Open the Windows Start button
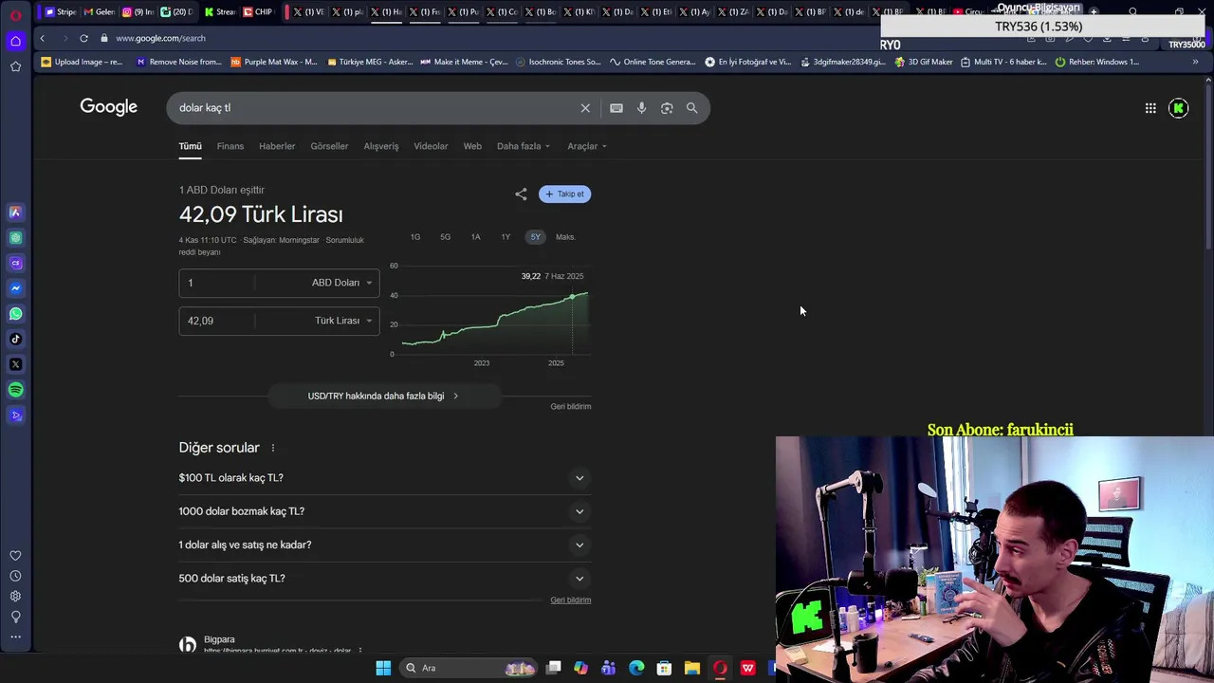The image size is (1214, 683). tap(383, 668)
